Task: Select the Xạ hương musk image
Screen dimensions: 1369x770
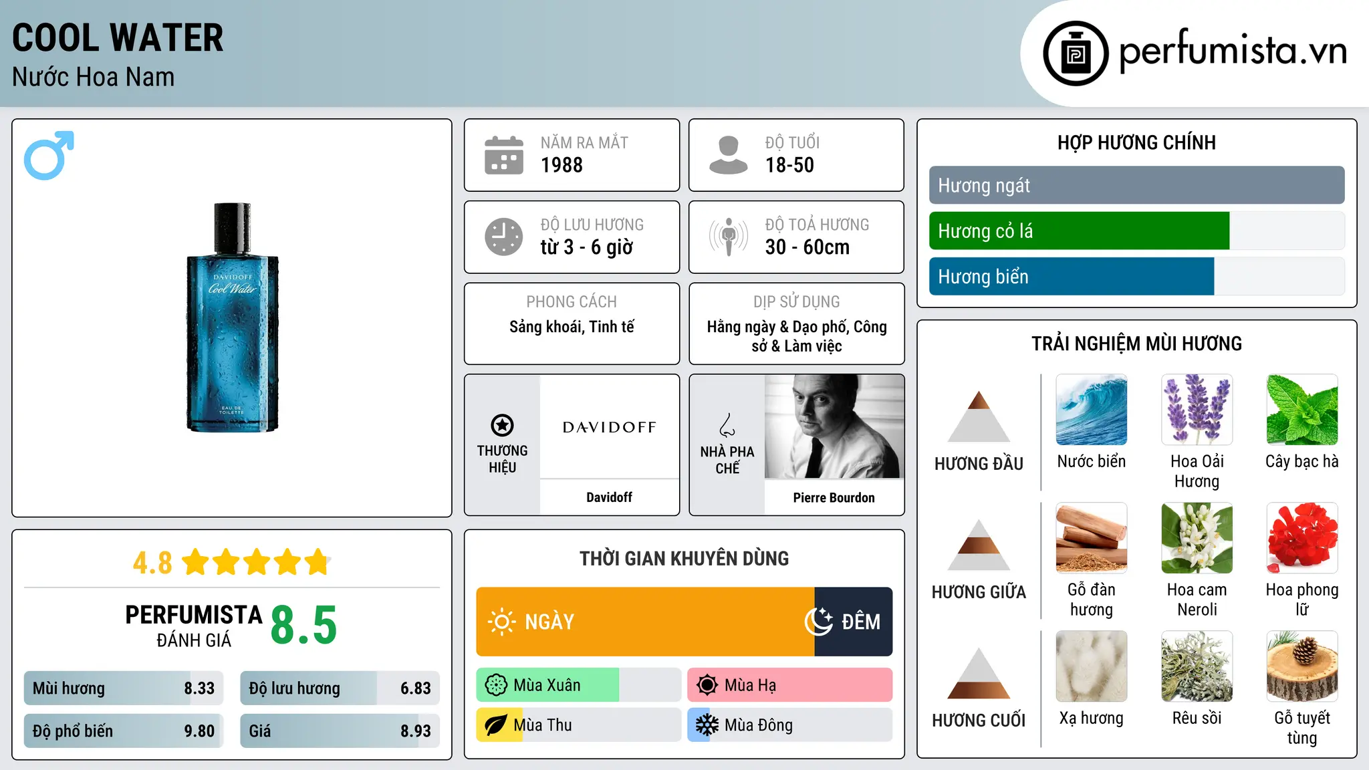Action: coord(1092,666)
